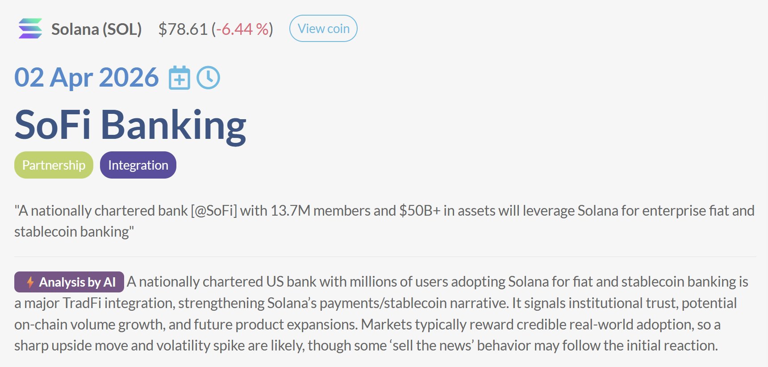Click the divider line below the quote
This screenshot has width=768, height=367.
click(x=385, y=257)
